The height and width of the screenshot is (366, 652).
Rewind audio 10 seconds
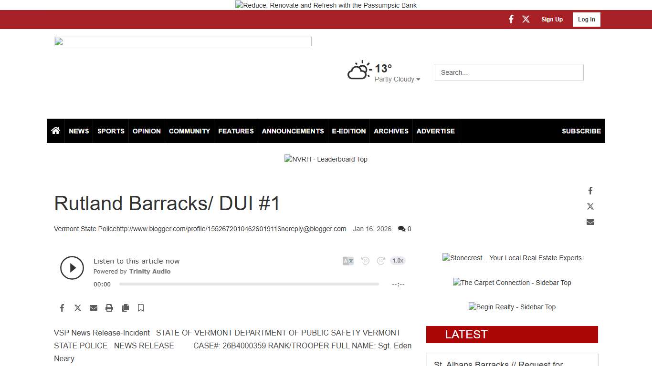tap(365, 261)
